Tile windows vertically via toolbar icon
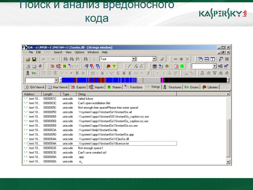Image resolution: width=253 pixels, height=190 pixels. tap(213, 59)
